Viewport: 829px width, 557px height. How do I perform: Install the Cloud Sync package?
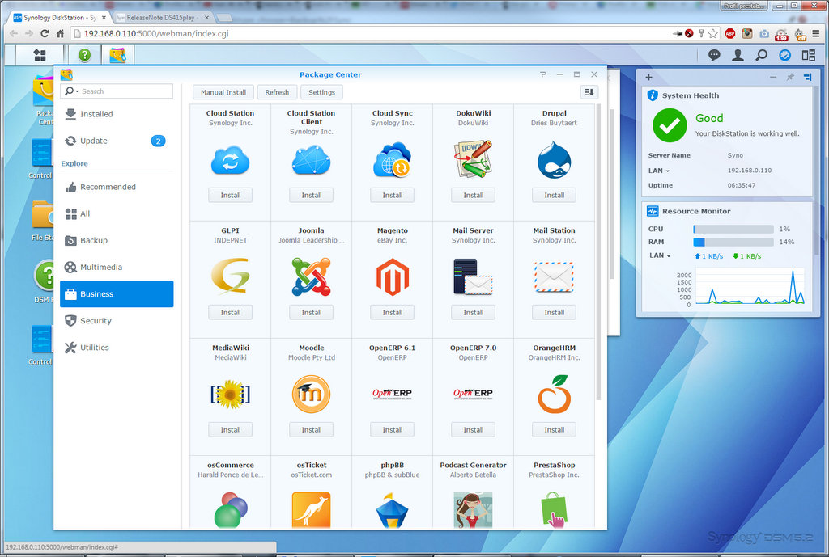[393, 196]
